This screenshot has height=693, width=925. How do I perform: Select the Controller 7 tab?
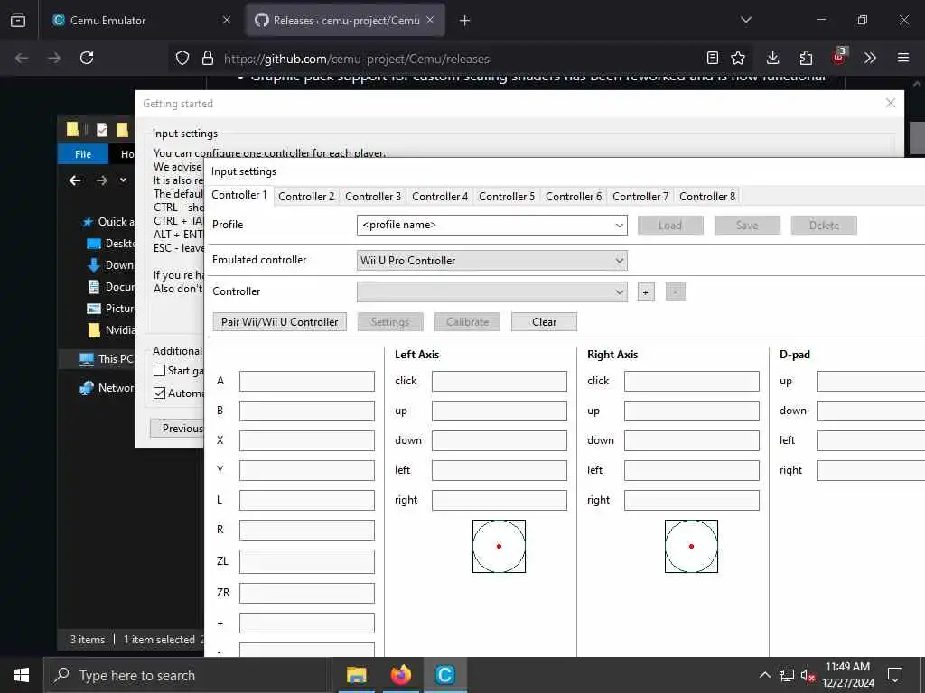[640, 196]
